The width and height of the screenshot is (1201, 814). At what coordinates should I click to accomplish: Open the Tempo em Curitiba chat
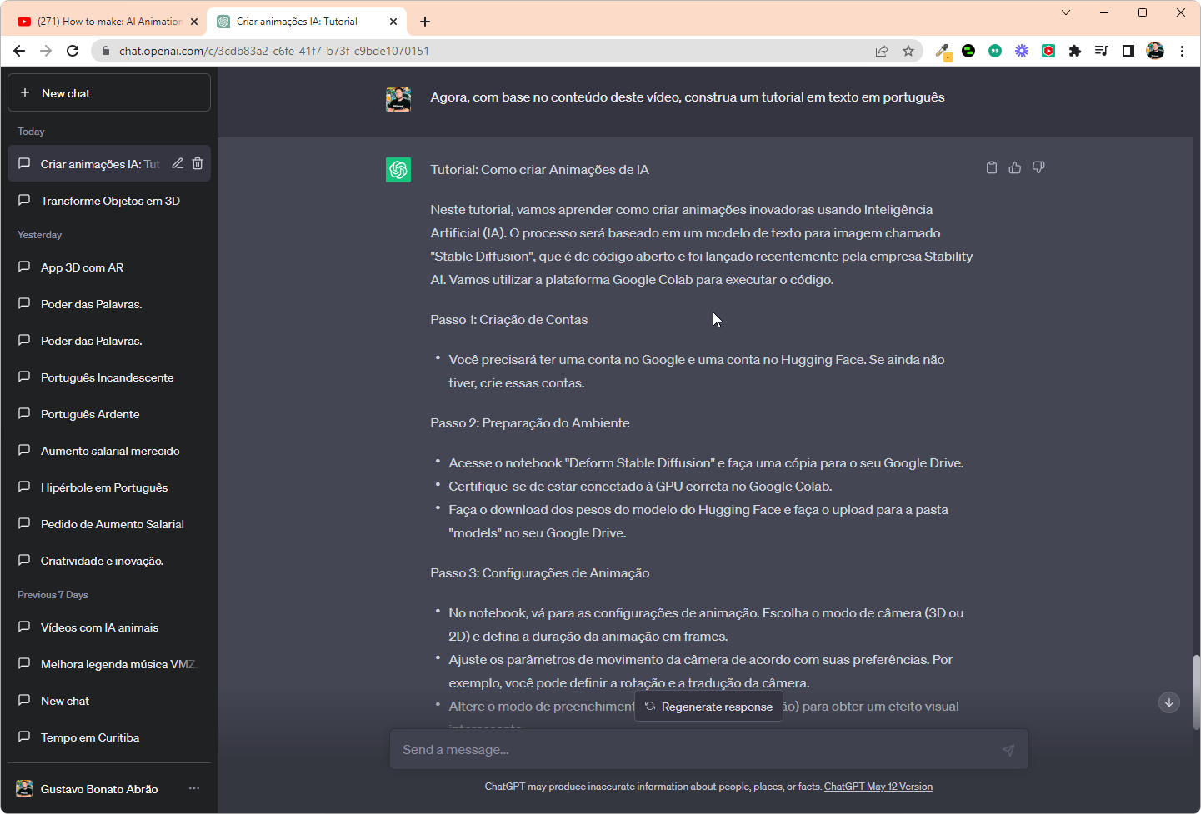109,737
